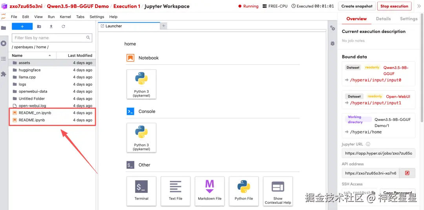Click openbayes in the path breadcrumb

24,47
